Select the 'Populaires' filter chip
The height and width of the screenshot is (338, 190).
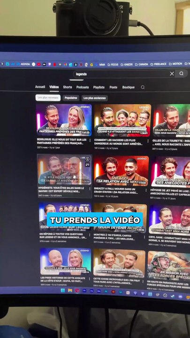click(x=71, y=98)
